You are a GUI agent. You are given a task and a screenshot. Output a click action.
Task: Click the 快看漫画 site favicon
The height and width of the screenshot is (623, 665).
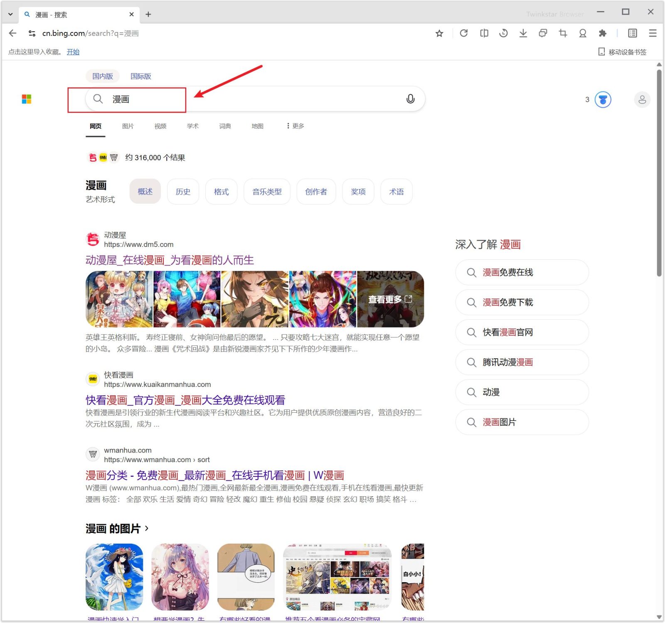93,379
